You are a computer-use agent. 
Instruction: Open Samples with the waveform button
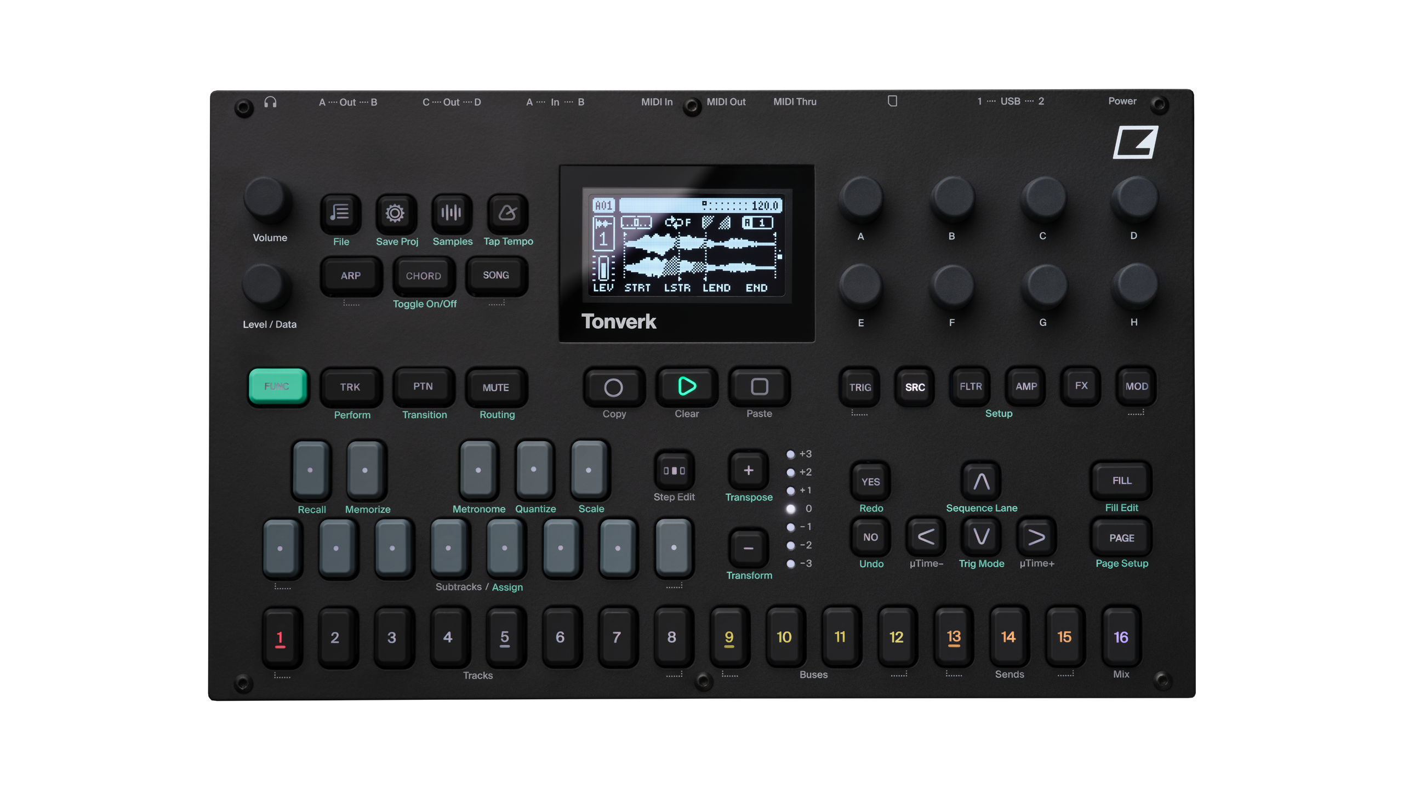(451, 213)
